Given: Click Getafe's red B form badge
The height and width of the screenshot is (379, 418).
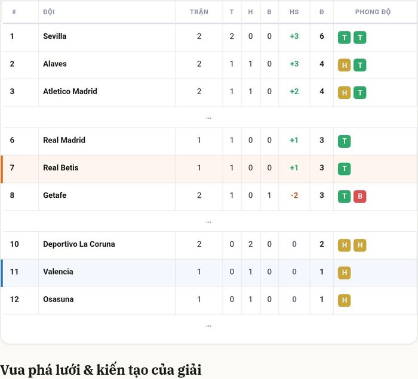Looking at the screenshot, I should point(360,197).
